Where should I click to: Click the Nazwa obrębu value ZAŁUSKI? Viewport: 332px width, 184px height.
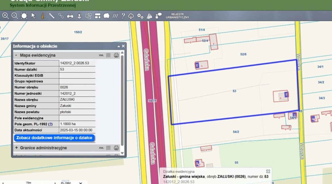click(67, 99)
